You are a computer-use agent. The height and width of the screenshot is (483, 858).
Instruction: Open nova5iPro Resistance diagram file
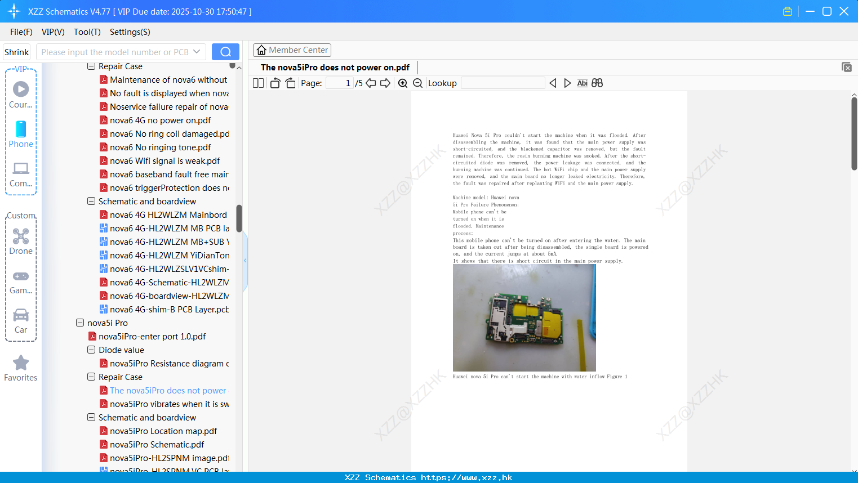[x=164, y=364]
